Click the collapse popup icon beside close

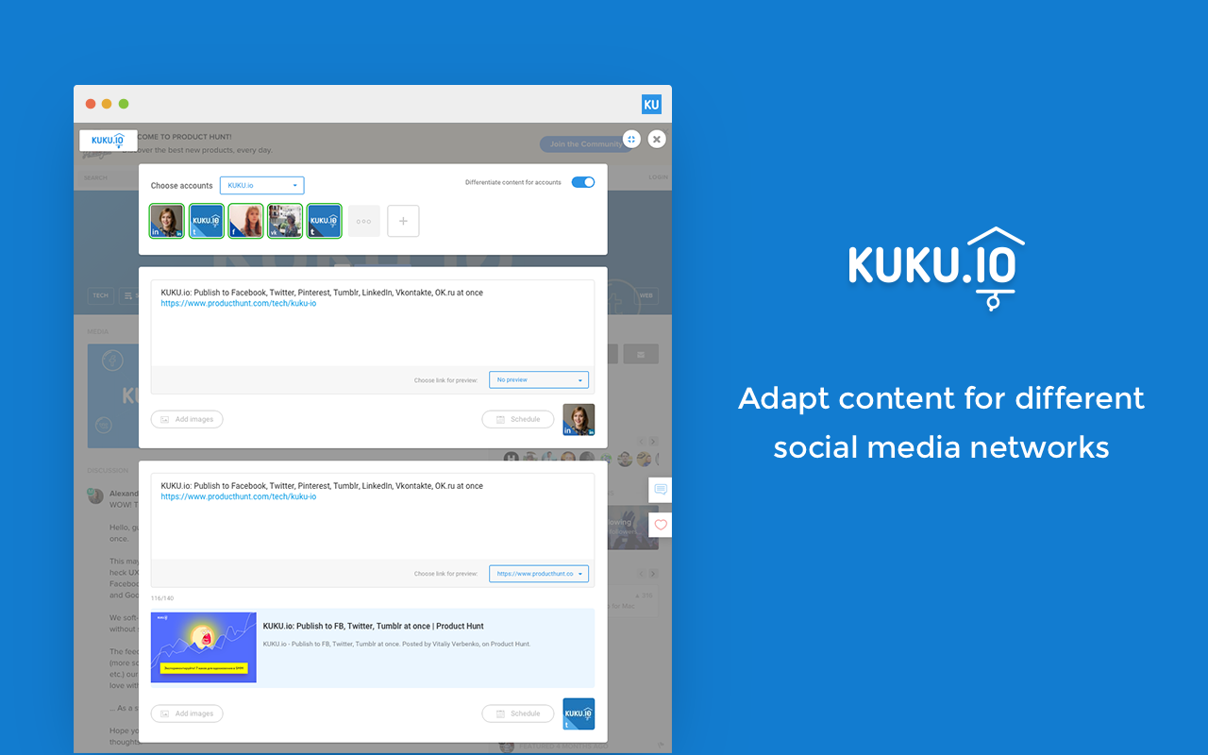(631, 139)
